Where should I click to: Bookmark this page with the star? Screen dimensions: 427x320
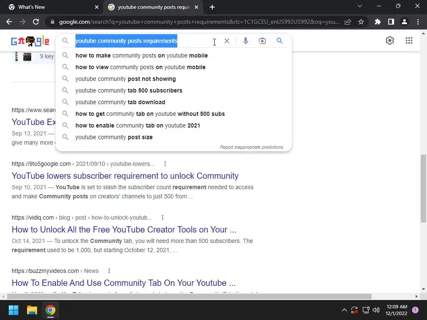pos(361,22)
